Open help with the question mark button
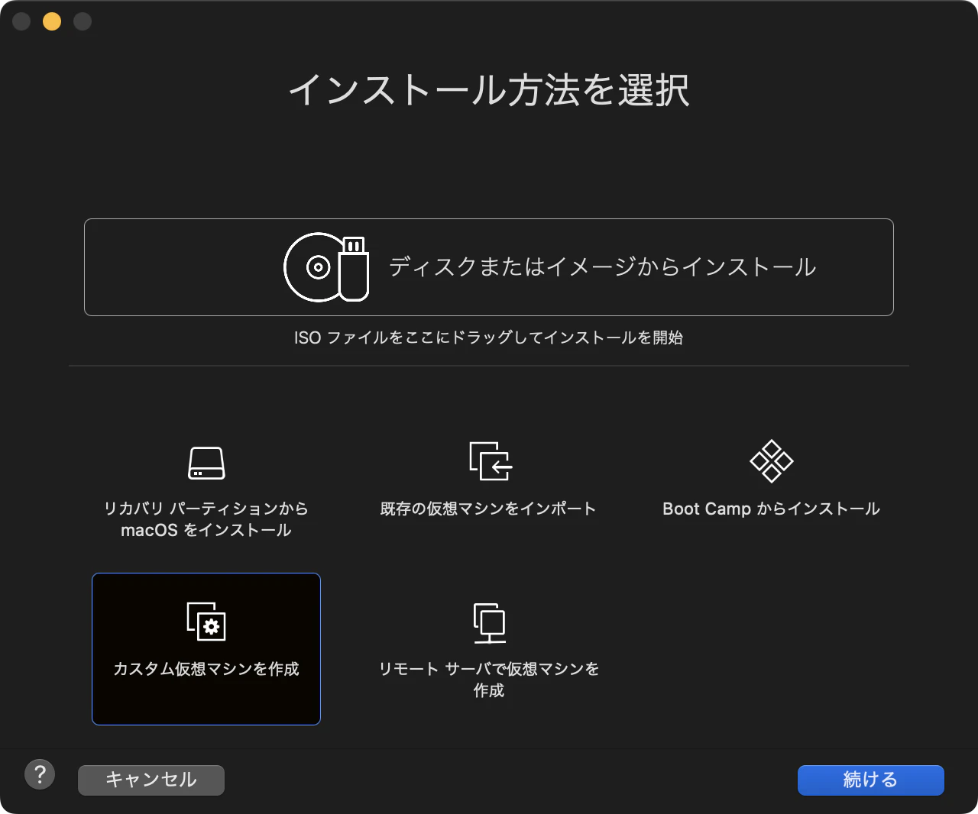The width and height of the screenshot is (978, 814). tap(40, 774)
